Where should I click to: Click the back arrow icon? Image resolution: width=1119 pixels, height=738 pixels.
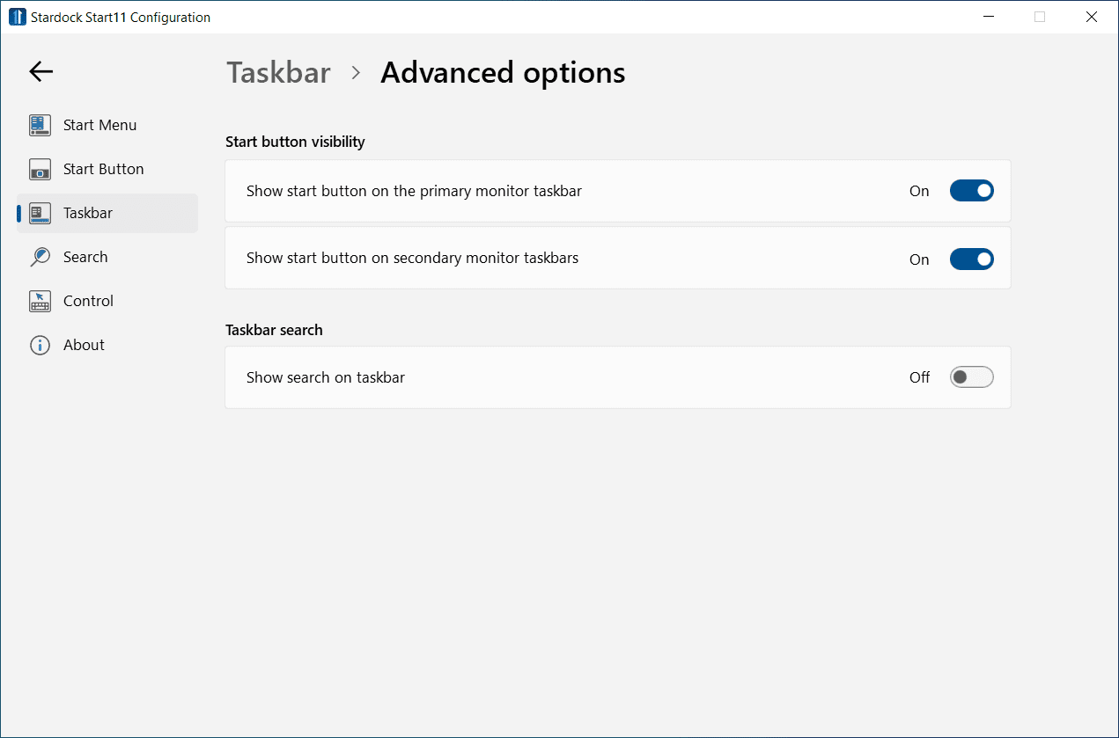(41, 72)
